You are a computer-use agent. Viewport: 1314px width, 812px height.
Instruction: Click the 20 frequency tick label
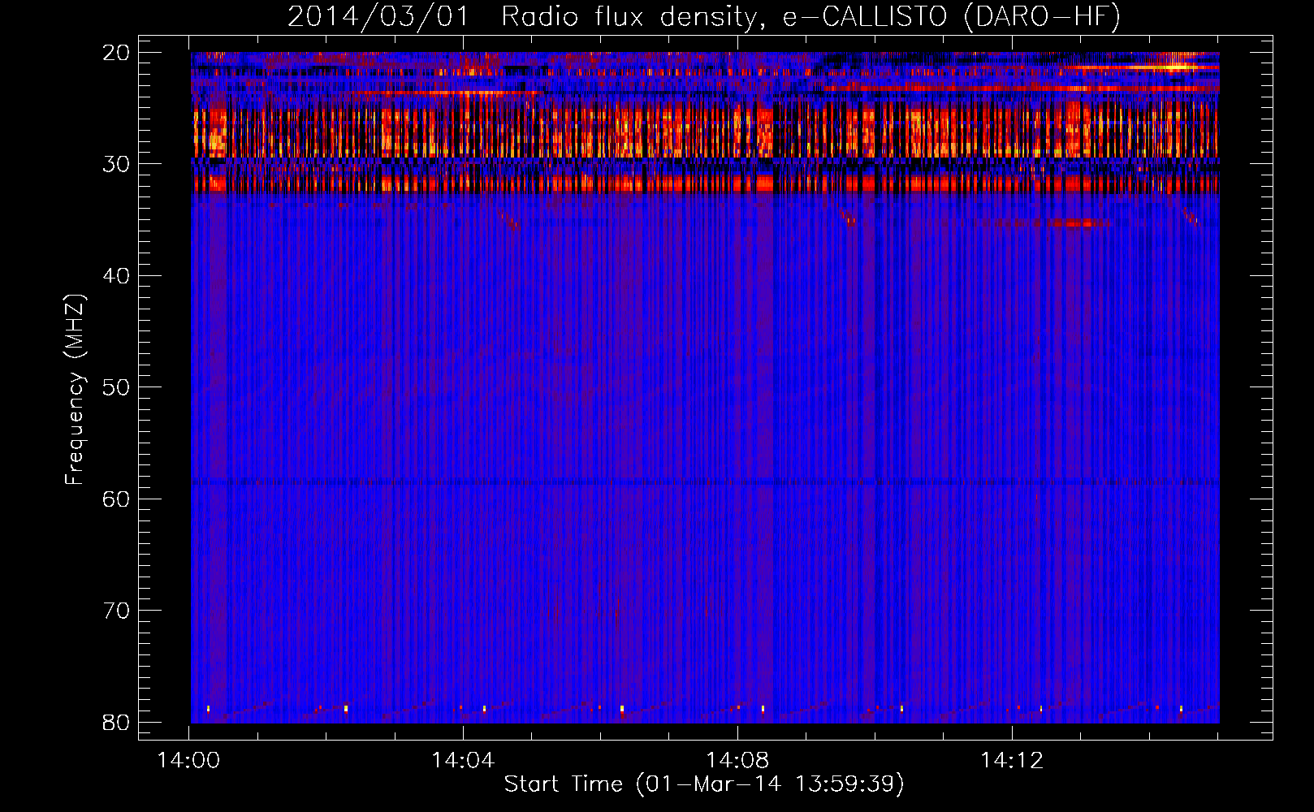point(116,53)
